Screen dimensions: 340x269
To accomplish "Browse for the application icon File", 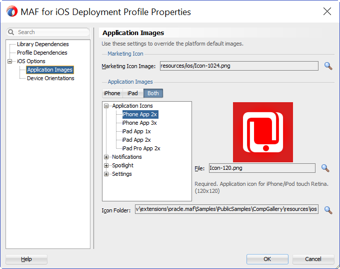I will coord(325,168).
